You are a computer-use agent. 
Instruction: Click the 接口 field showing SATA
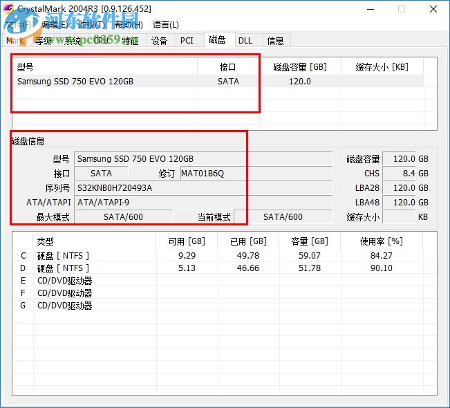[x=102, y=174]
